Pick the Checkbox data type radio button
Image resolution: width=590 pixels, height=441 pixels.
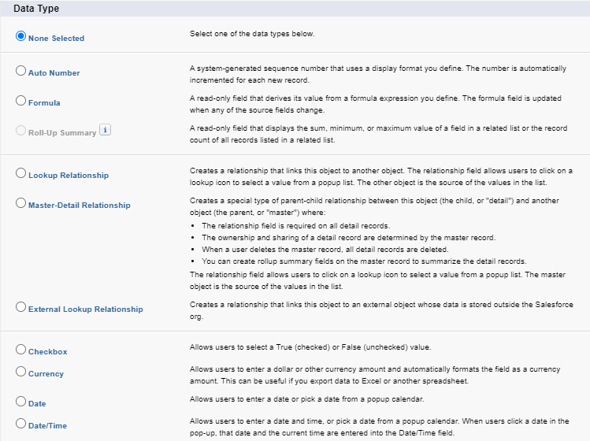[x=20, y=349]
